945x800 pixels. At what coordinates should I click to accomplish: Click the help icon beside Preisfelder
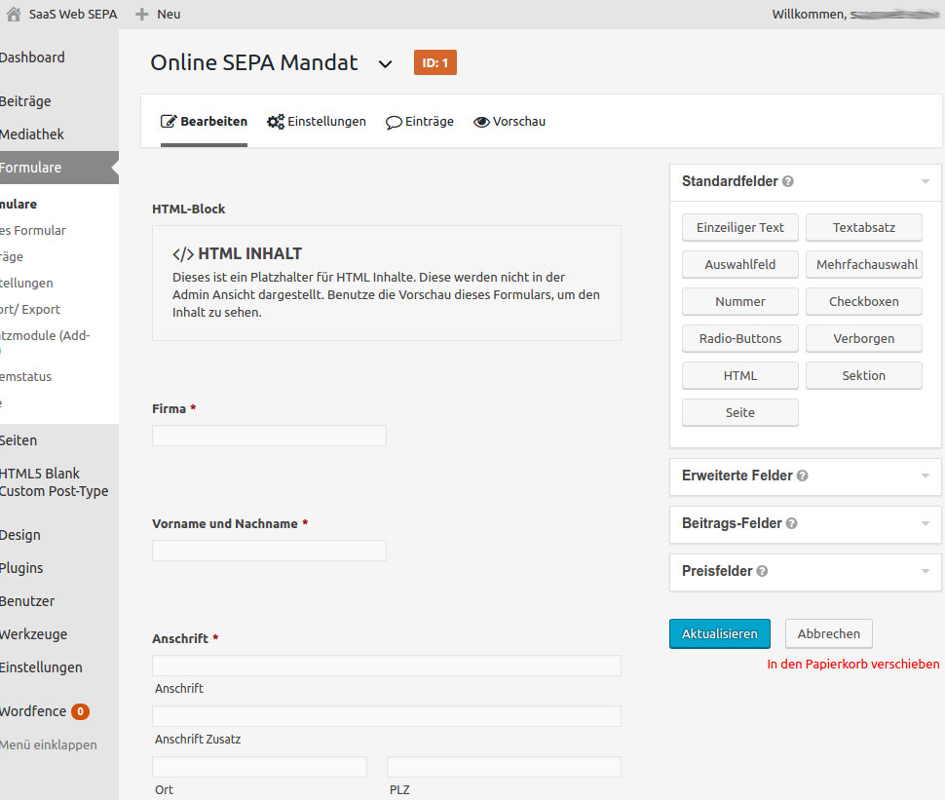click(762, 571)
